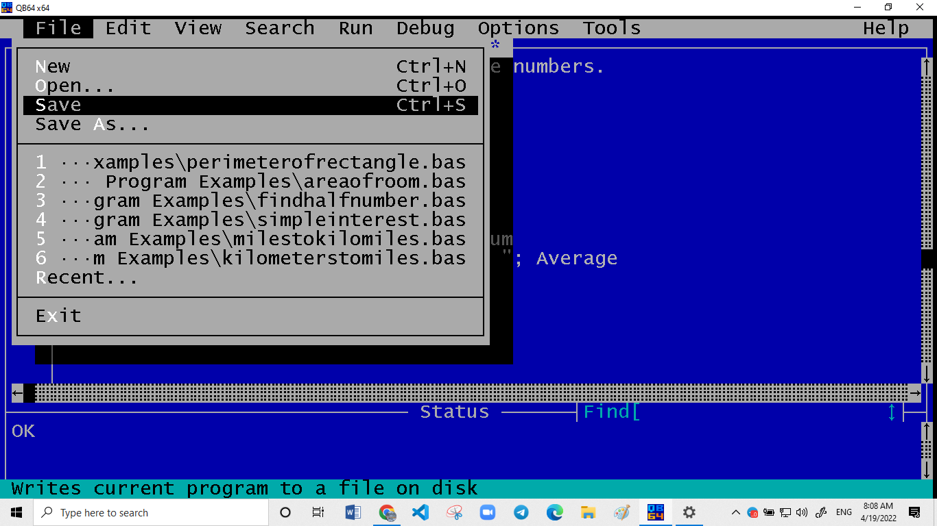Open the Tools menu
Viewport: 937px width, 526px height.
click(612, 28)
